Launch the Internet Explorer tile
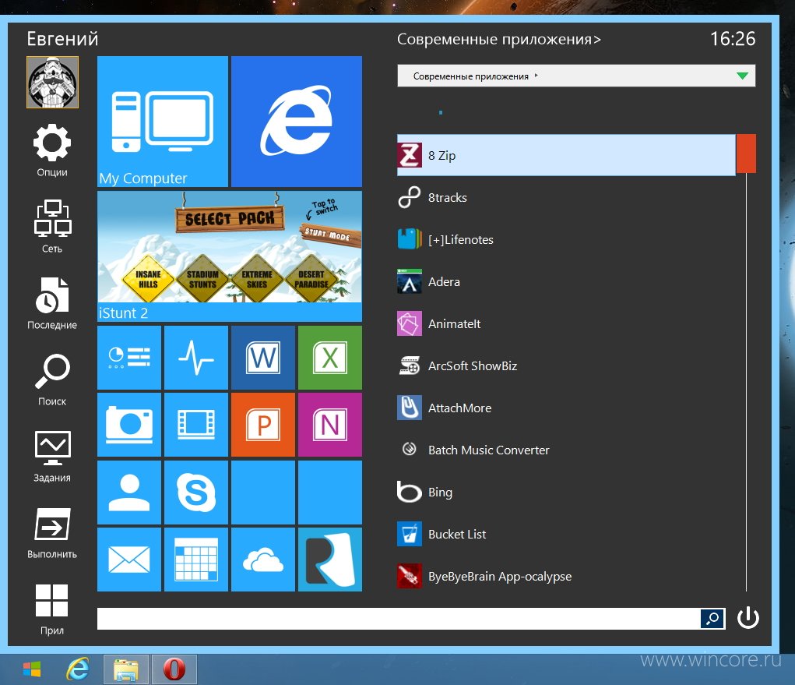This screenshot has width=795, height=685. pos(297,122)
